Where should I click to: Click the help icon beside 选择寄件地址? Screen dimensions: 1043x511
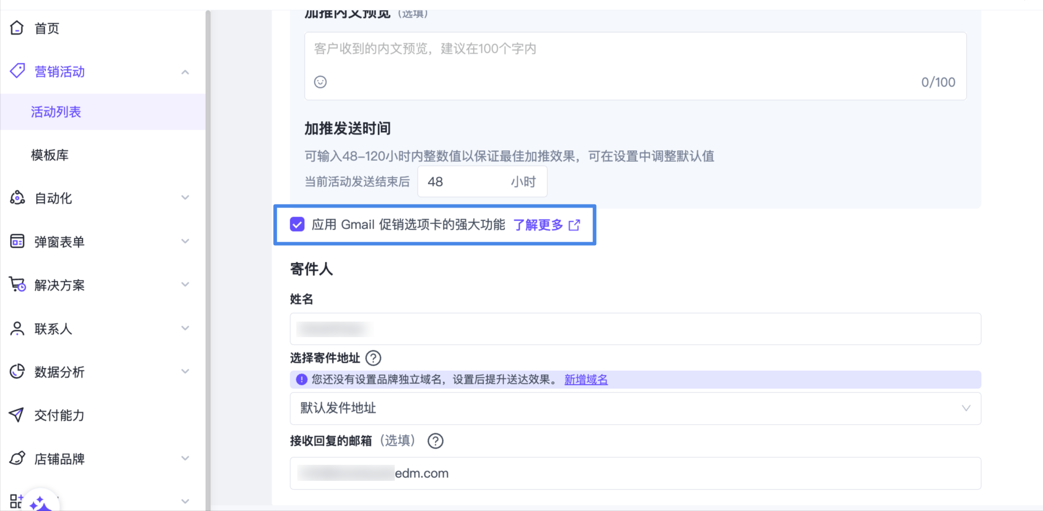pyautogui.click(x=373, y=358)
